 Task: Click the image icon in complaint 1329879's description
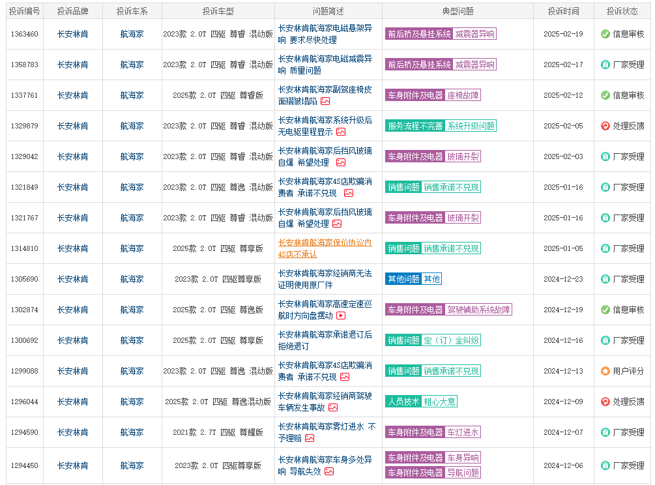pos(341,132)
